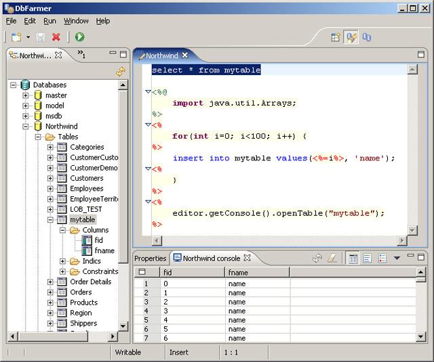Fold the openTable scriptlet block
Image resolution: width=434 pixels, height=362 pixels.
[148, 202]
